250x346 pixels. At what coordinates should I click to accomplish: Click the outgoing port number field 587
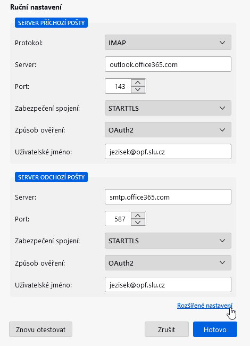[118, 219]
